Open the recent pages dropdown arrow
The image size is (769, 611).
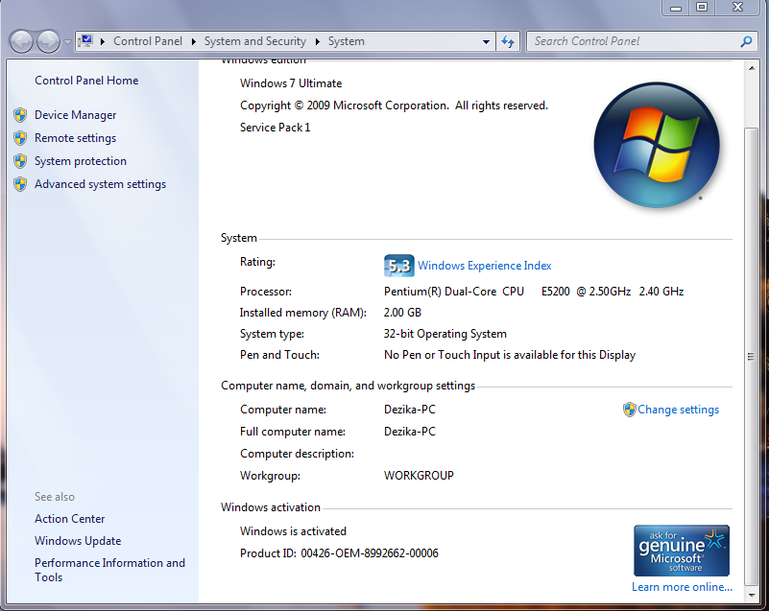[x=67, y=42]
